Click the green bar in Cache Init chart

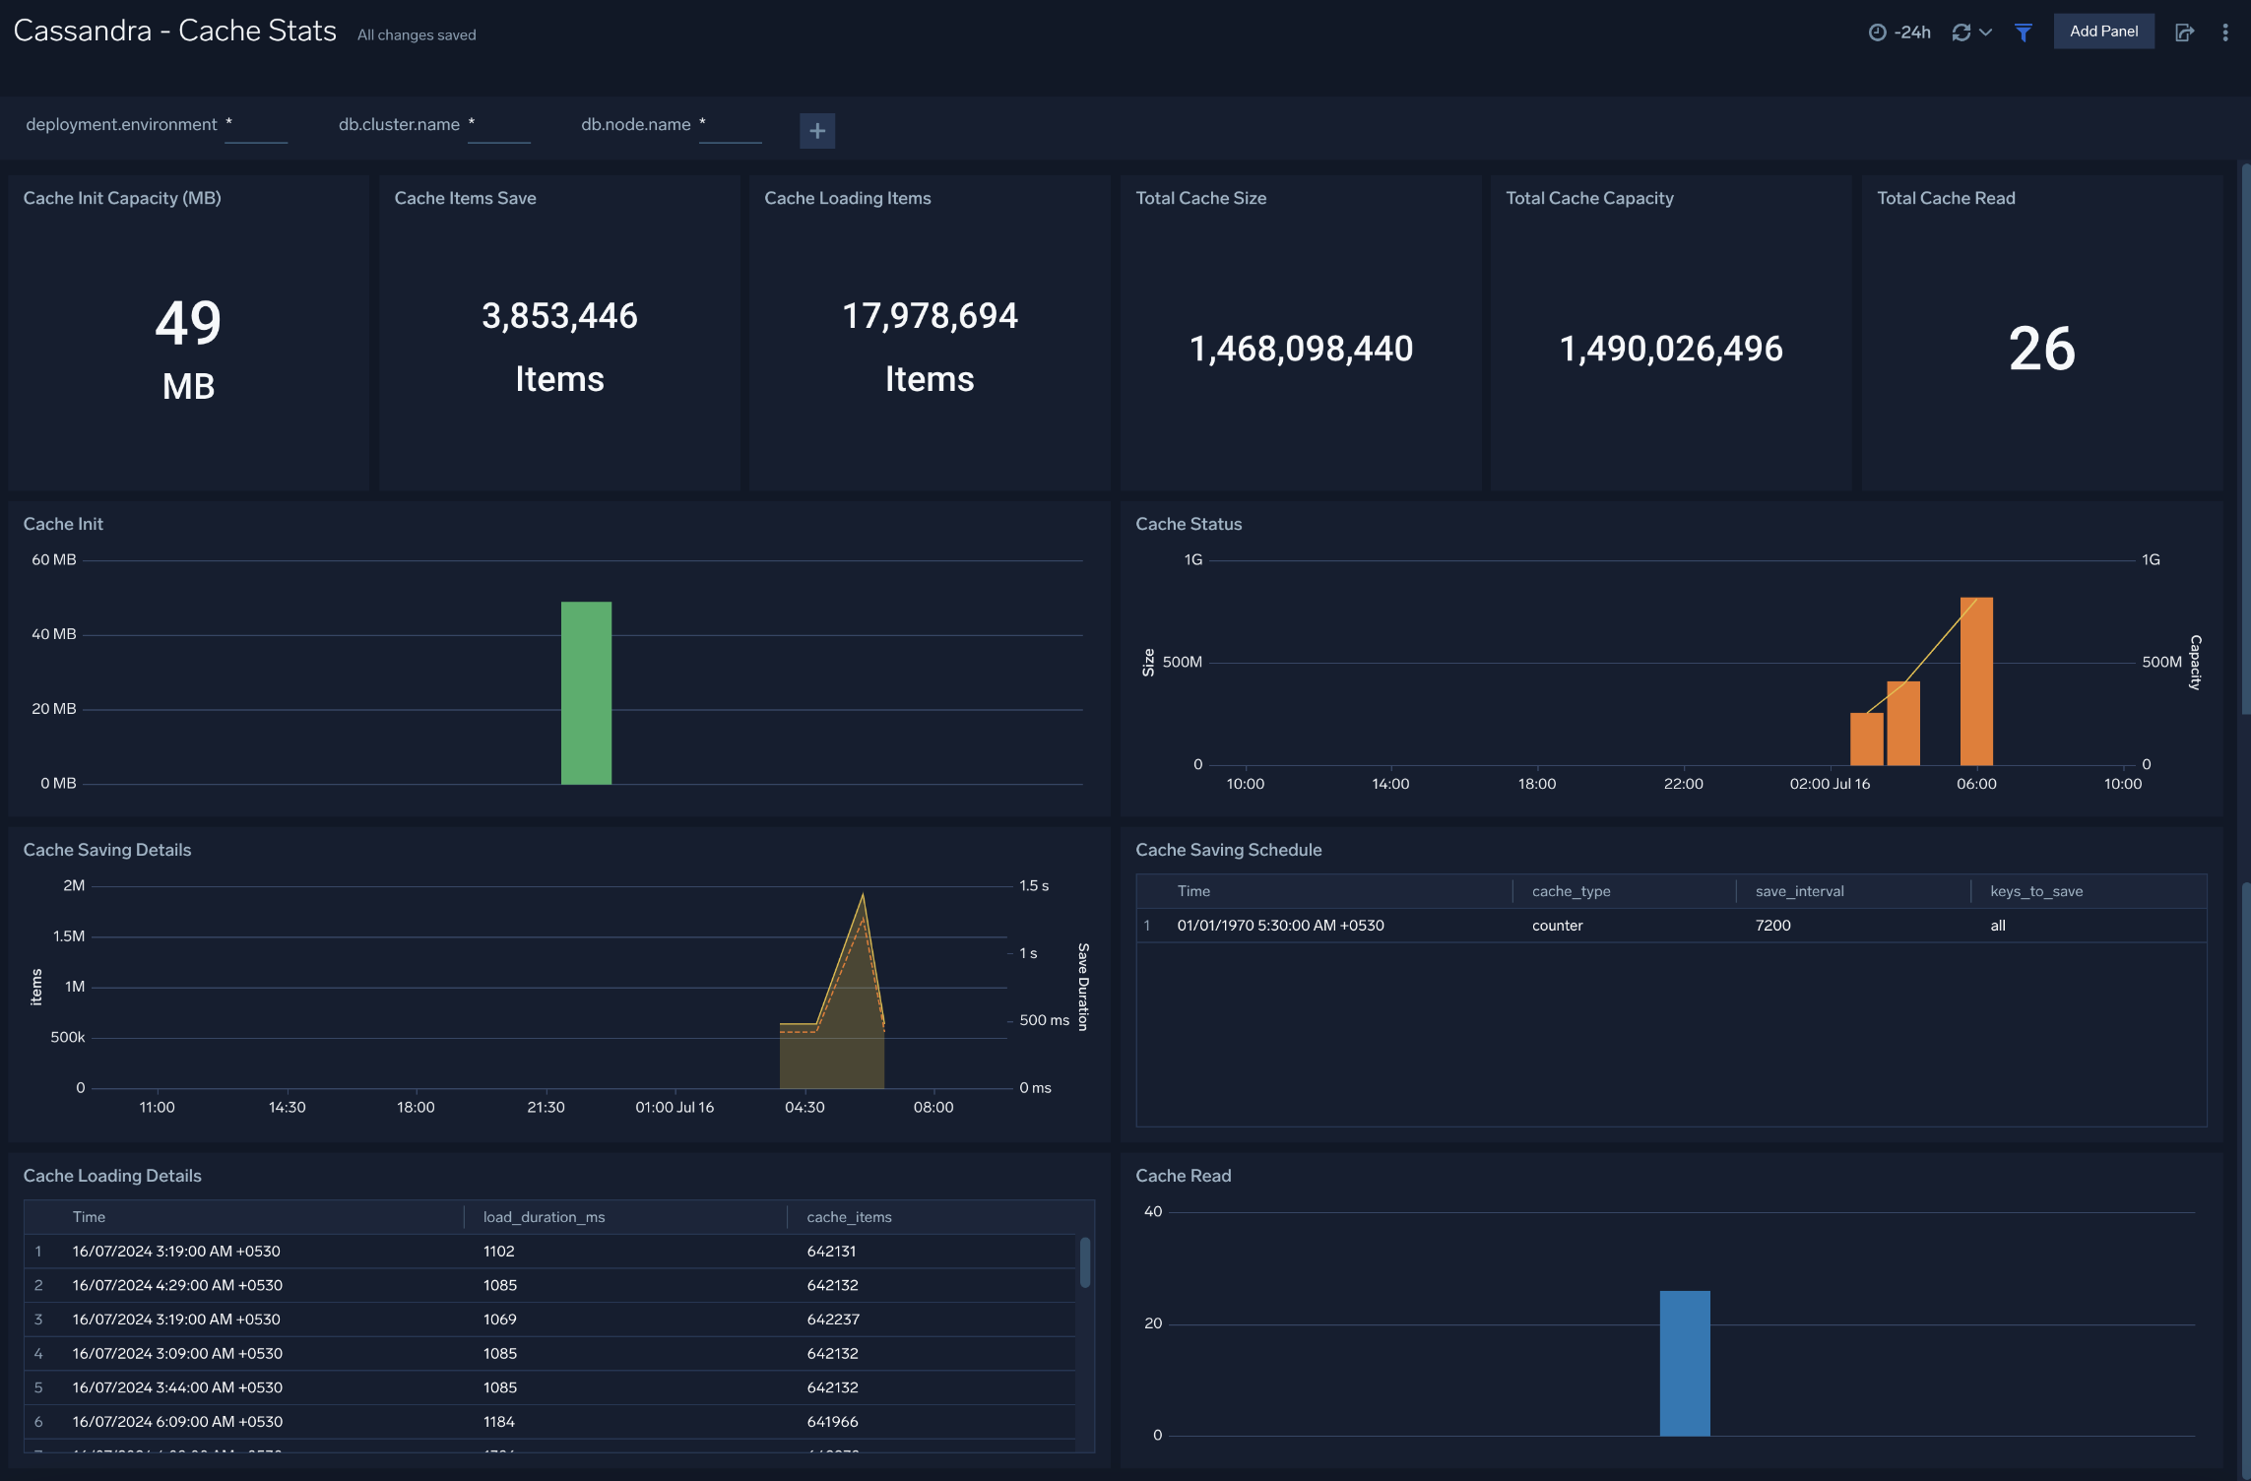pos(586,693)
